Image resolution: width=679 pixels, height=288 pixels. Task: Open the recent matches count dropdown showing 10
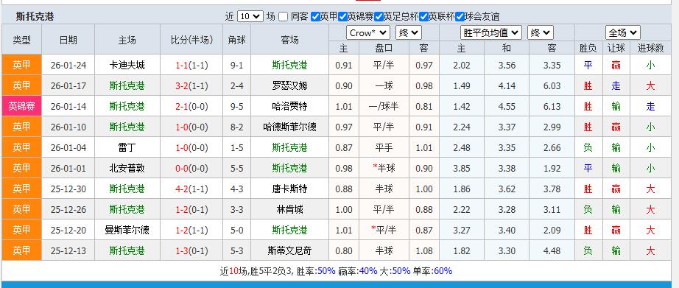(x=250, y=17)
